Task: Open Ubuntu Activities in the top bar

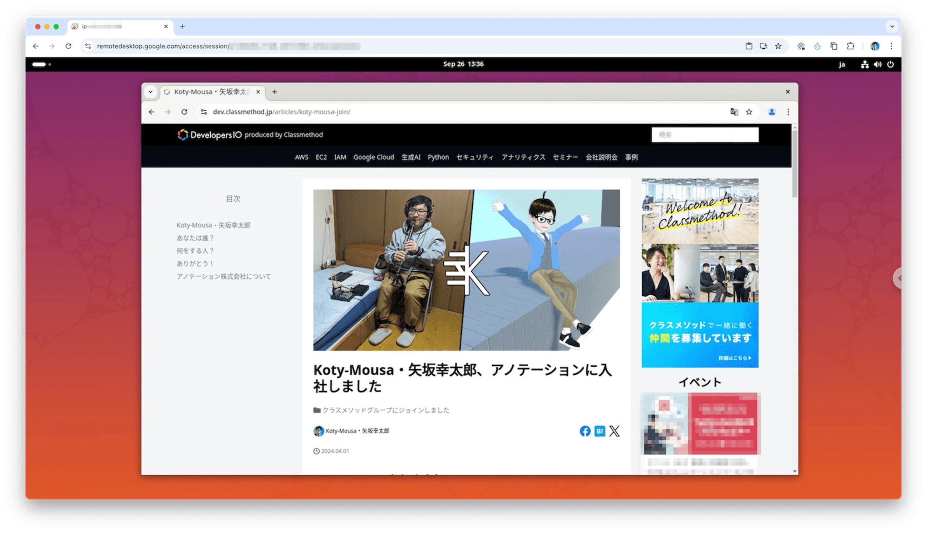Action: pyautogui.click(x=41, y=64)
